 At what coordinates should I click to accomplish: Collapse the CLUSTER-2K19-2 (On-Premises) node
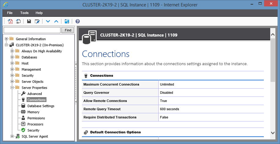(x=6, y=45)
